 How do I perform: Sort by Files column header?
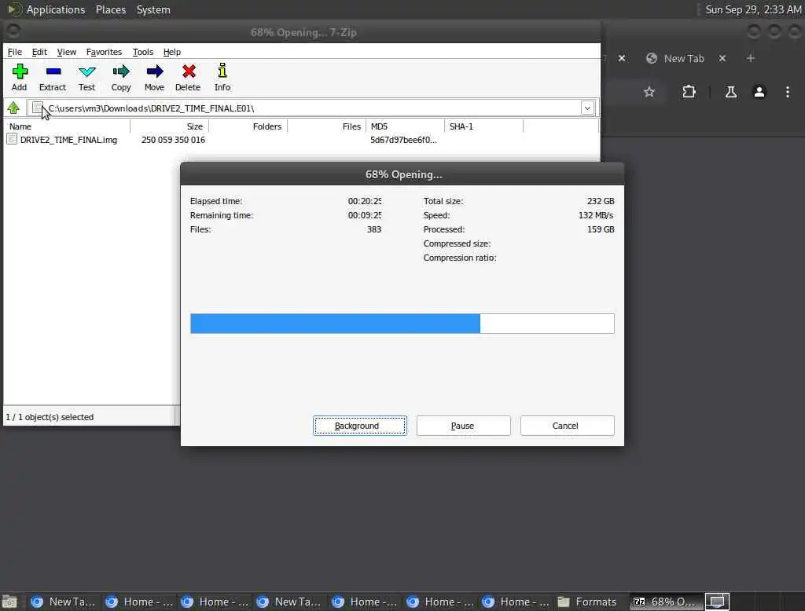coord(326,126)
